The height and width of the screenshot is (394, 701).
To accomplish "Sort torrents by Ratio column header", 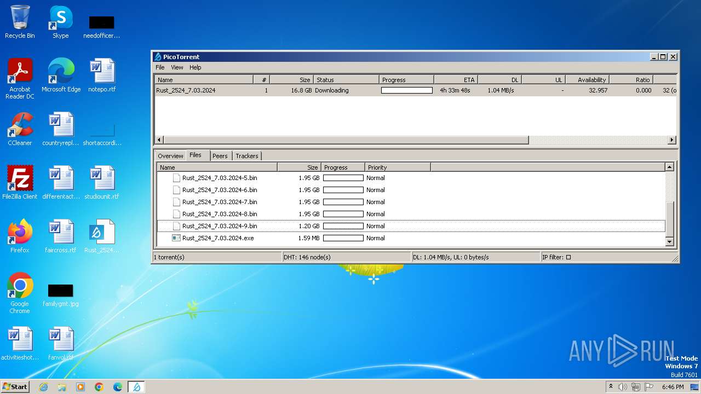I will click(x=631, y=80).
